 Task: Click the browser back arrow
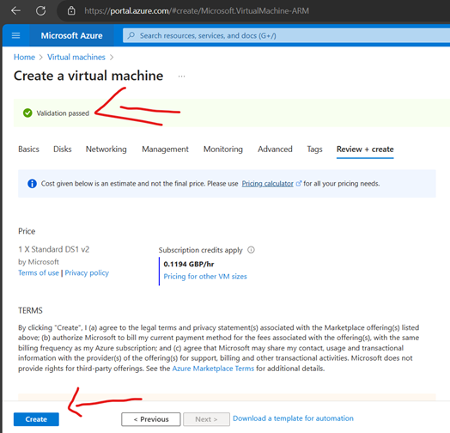pyautogui.click(x=15, y=11)
